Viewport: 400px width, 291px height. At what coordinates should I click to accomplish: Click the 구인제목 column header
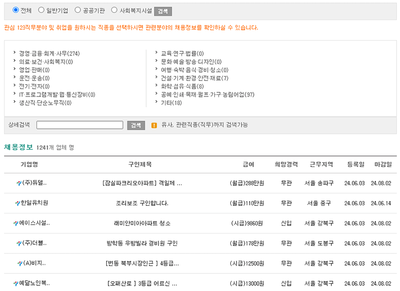[x=140, y=164]
